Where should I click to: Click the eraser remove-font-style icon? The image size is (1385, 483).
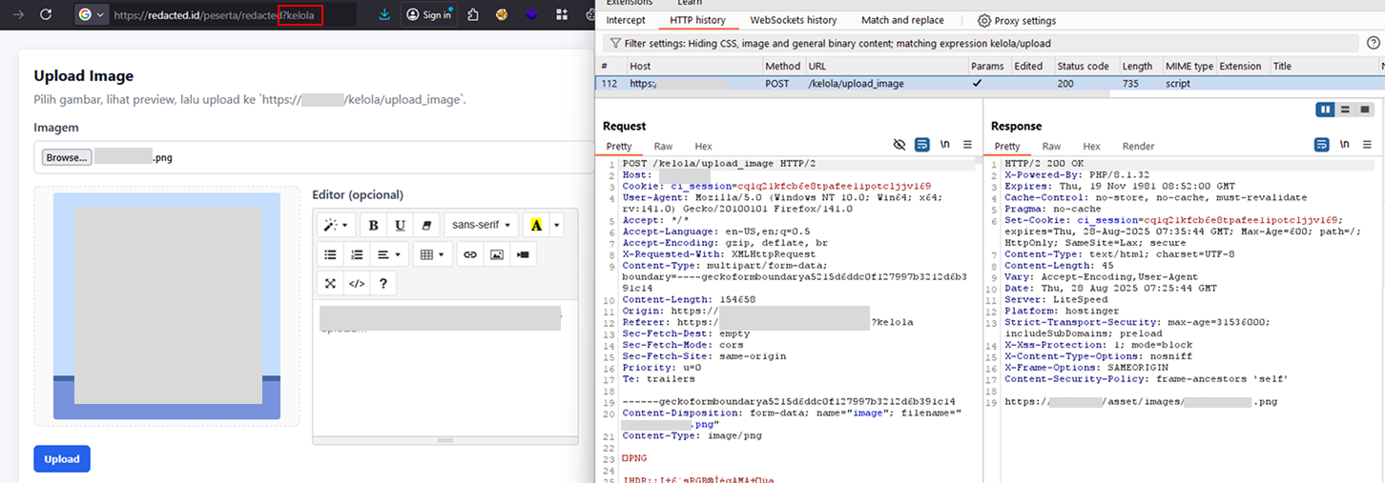pyautogui.click(x=425, y=226)
